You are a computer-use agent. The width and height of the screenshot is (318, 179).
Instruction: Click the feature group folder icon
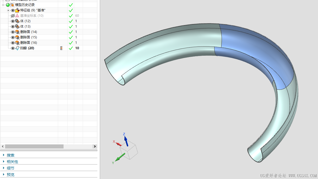pyautogui.click(x=17, y=10)
